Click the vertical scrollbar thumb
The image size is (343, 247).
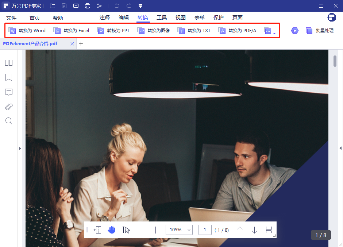click(335, 61)
